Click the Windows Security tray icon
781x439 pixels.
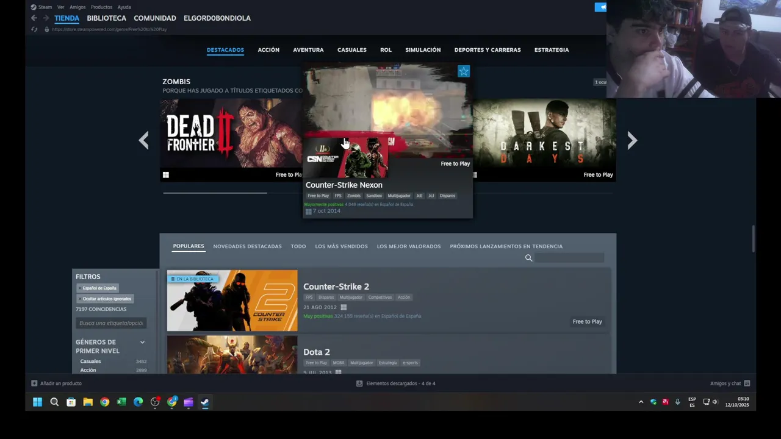[653, 402]
